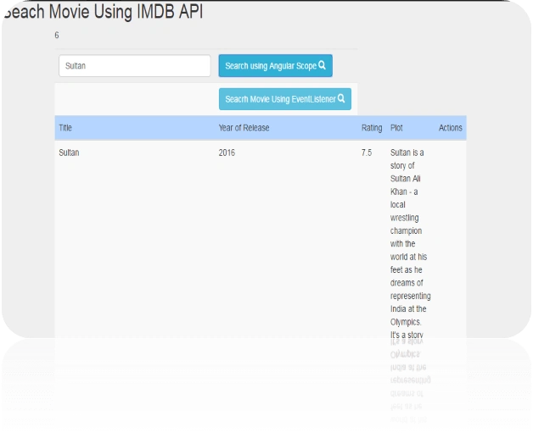Click the magnifier icon in Angular Scope button
533x433 pixels.
[322, 65]
